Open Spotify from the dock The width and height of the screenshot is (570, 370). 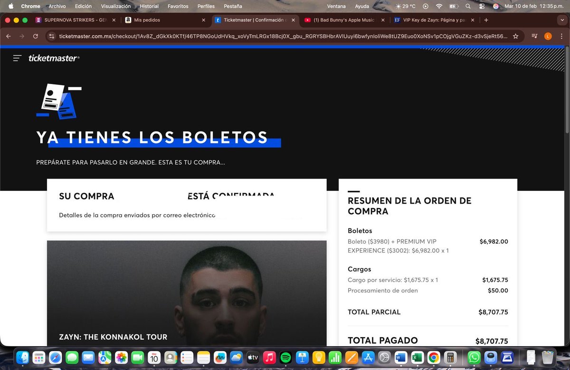tap(285, 357)
